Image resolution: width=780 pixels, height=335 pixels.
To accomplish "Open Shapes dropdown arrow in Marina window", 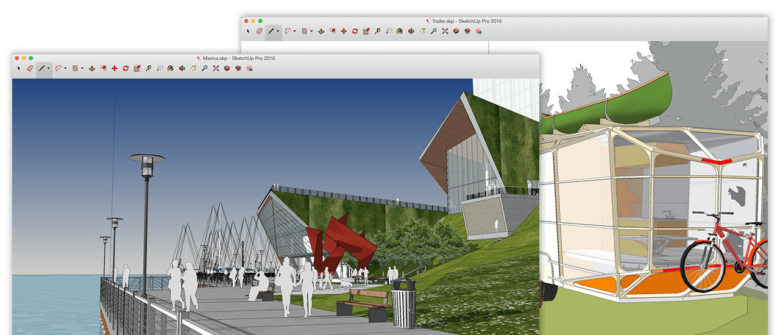I will coord(82,68).
